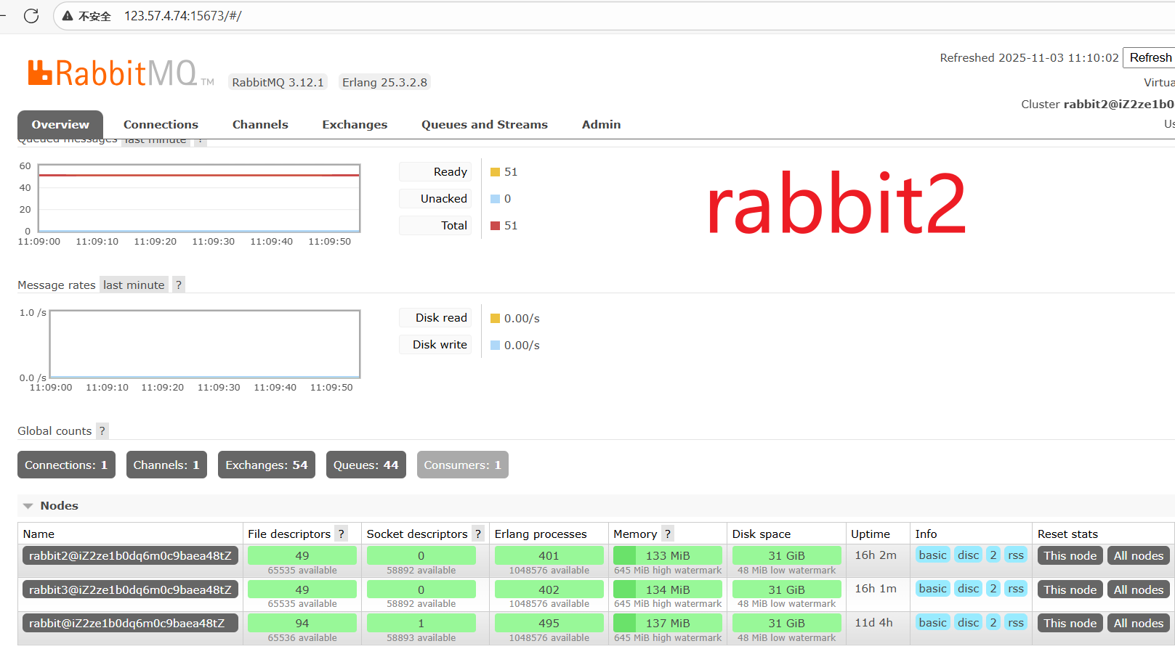Viewport: 1175px width, 649px height.
Task: Open Exchanges: 54 global count
Action: tap(267, 465)
